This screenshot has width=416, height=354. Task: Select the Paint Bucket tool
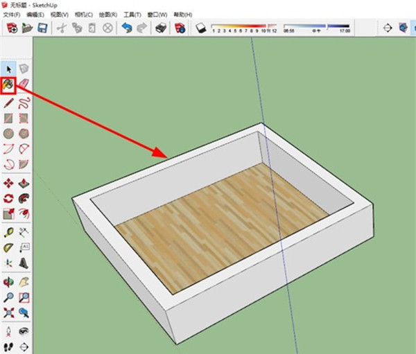pyautogui.click(x=8, y=84)
